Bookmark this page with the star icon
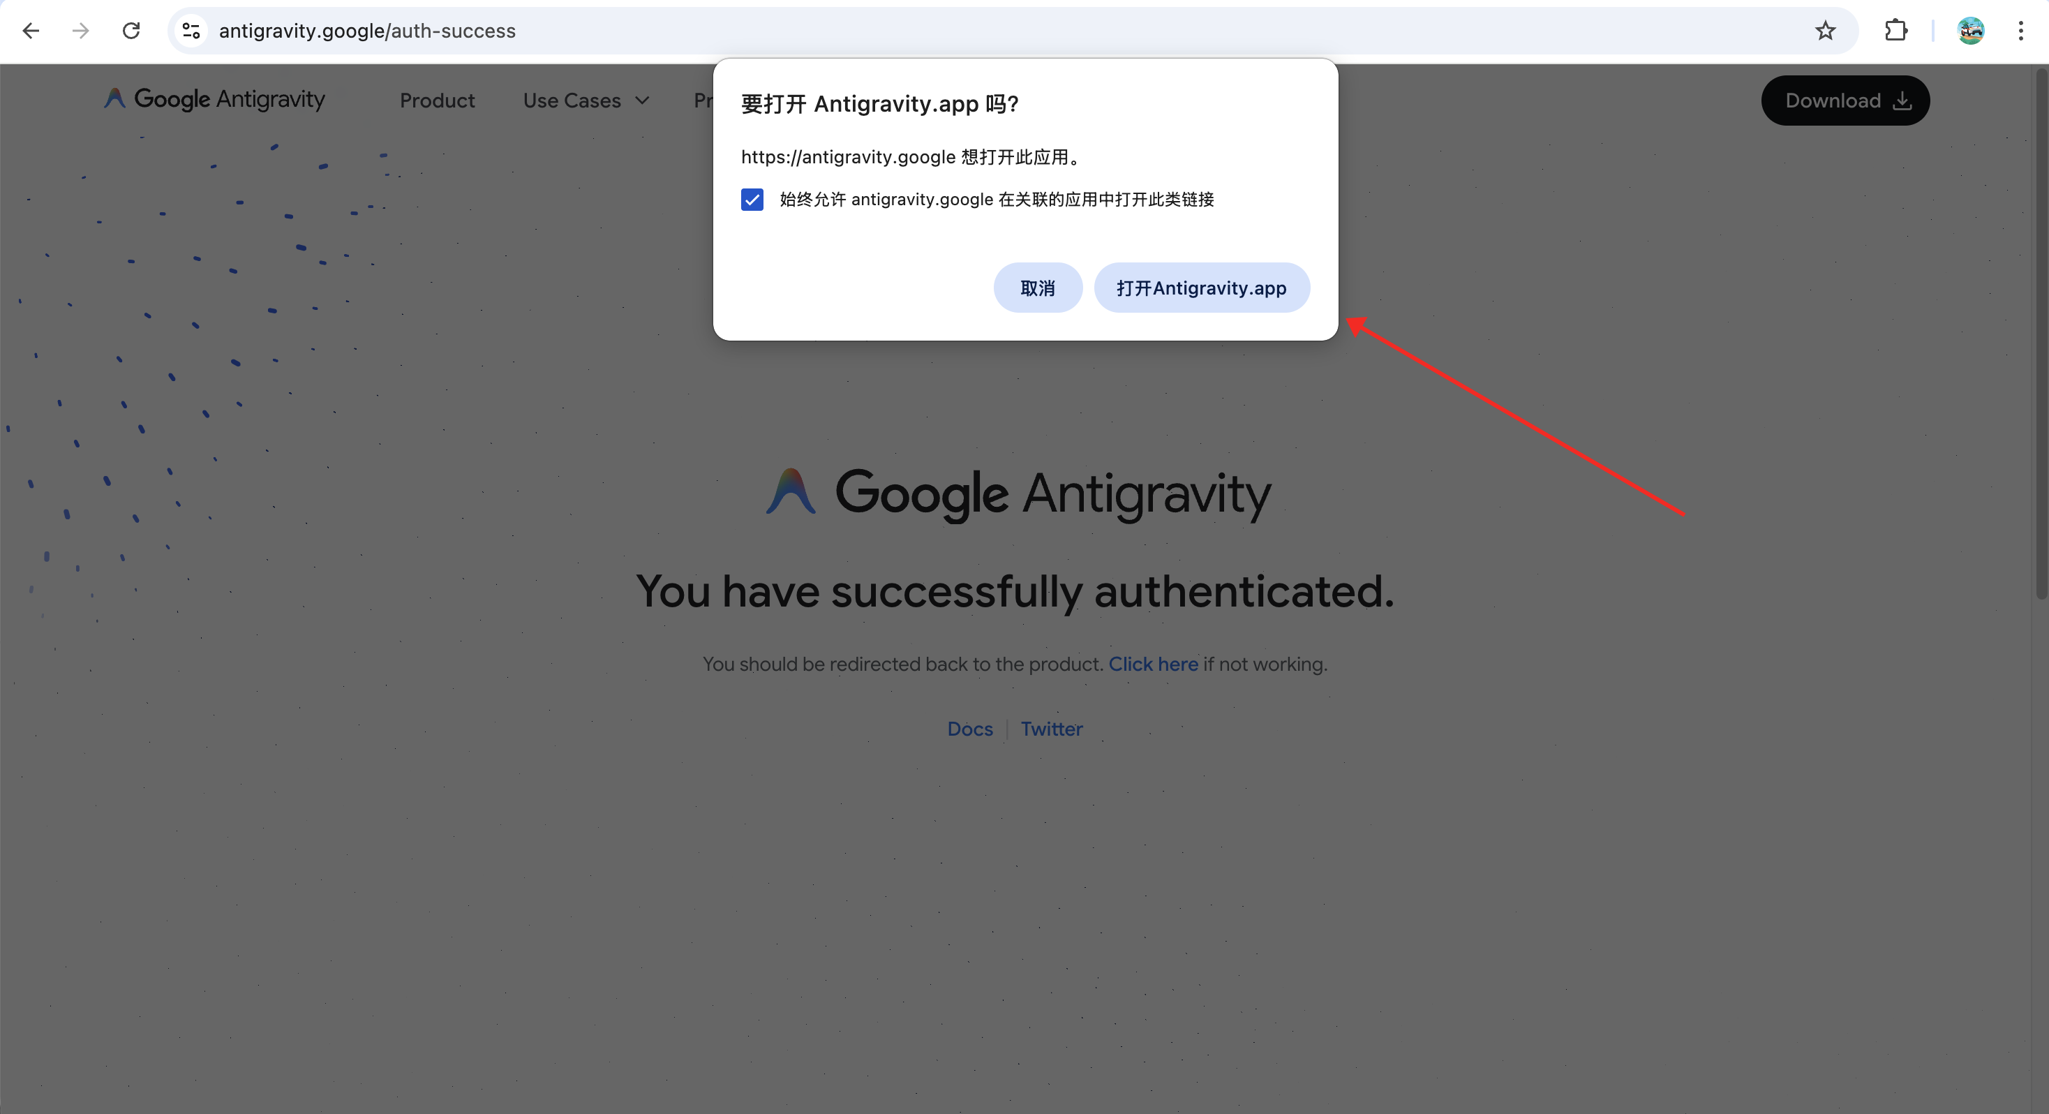The height and width of the screenshot is (1114, 2049). point(1825,31)
